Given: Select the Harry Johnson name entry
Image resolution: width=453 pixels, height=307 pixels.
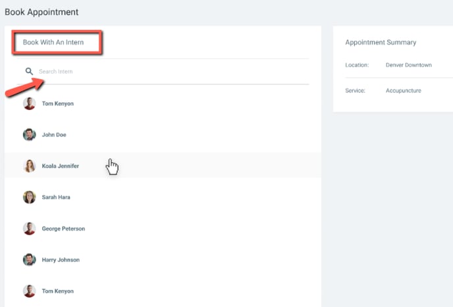Looking at the screenshot, I should point(61,260).
